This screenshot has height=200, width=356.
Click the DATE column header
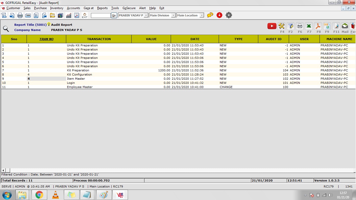point(195,39)
